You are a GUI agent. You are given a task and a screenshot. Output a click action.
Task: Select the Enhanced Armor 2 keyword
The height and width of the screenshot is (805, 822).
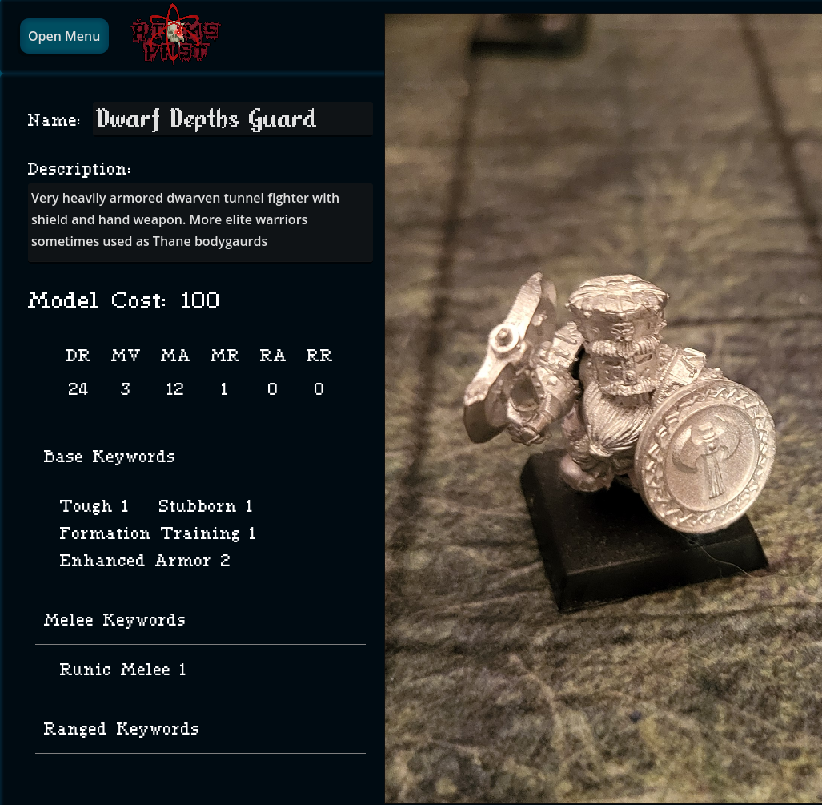coord(145,561)
